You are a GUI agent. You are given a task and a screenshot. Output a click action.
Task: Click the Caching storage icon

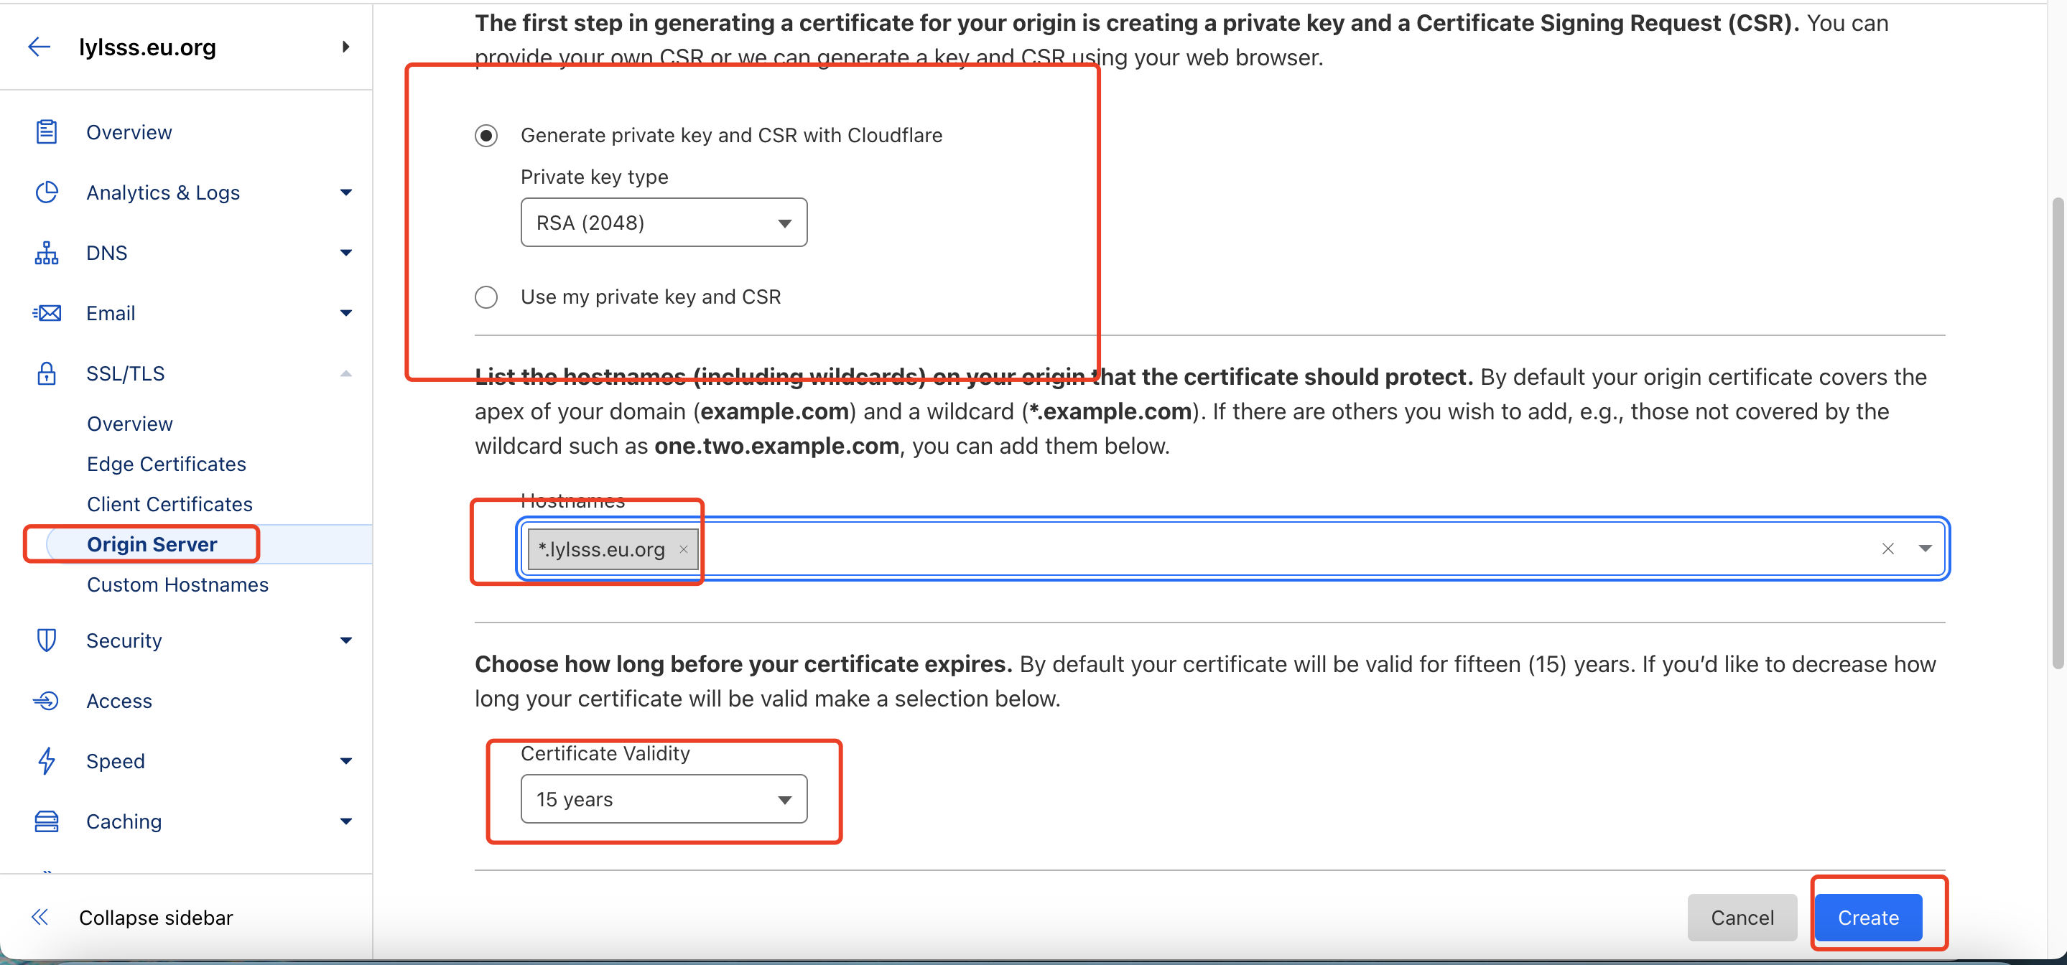(x=47, y=821)
